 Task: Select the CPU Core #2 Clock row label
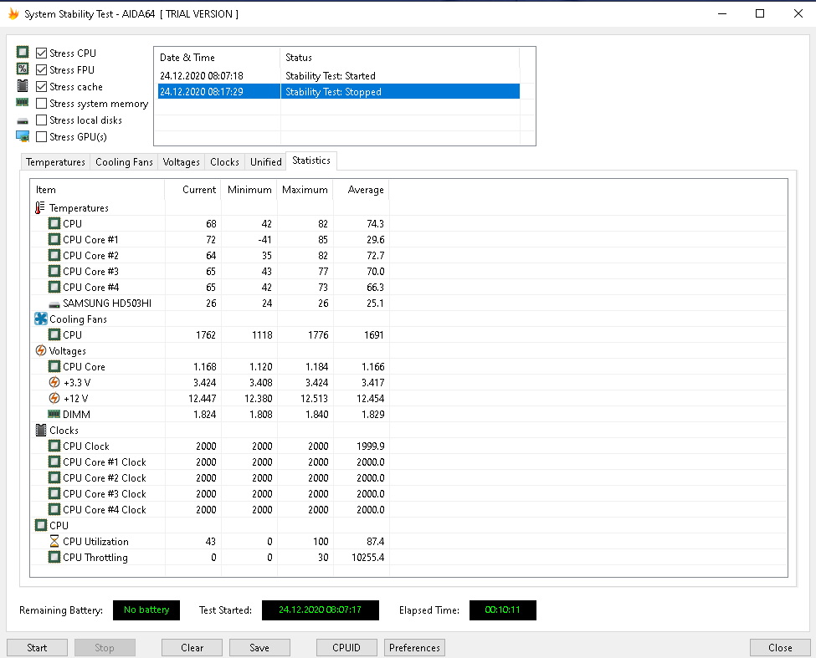104,477
